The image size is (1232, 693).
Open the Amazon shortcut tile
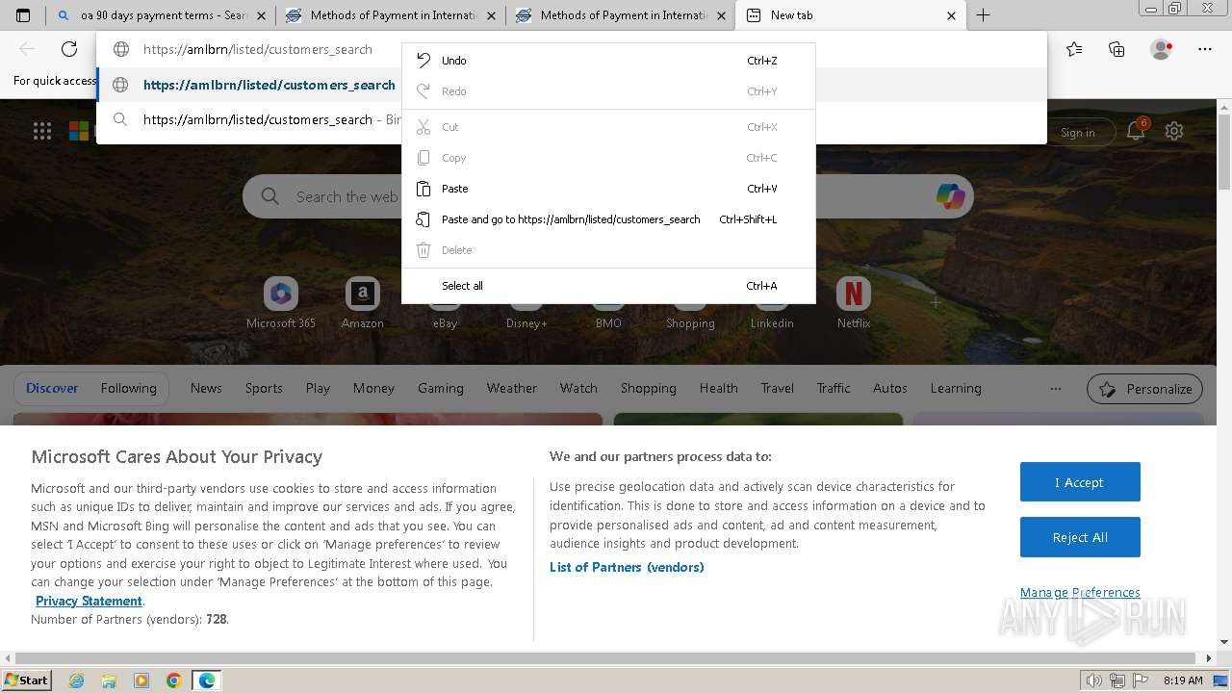pos(363,304)
